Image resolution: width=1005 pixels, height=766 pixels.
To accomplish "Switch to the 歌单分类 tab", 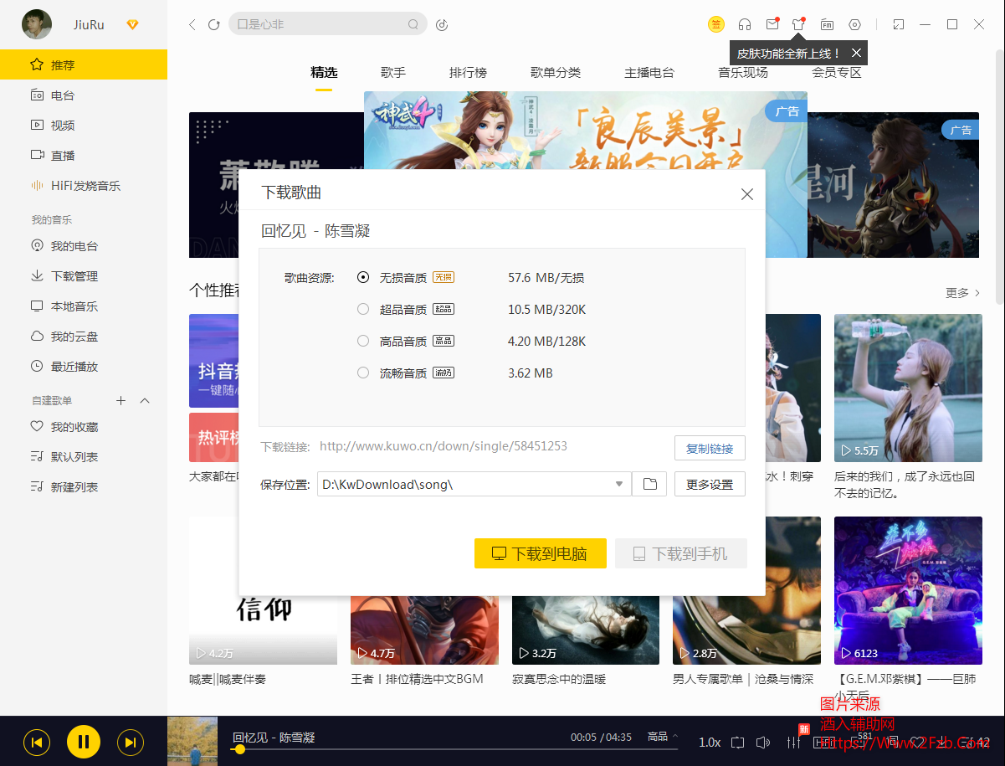I will tap(556, 73).
